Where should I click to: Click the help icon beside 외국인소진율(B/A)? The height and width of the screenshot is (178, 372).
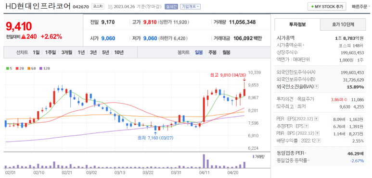pos(317,87)
